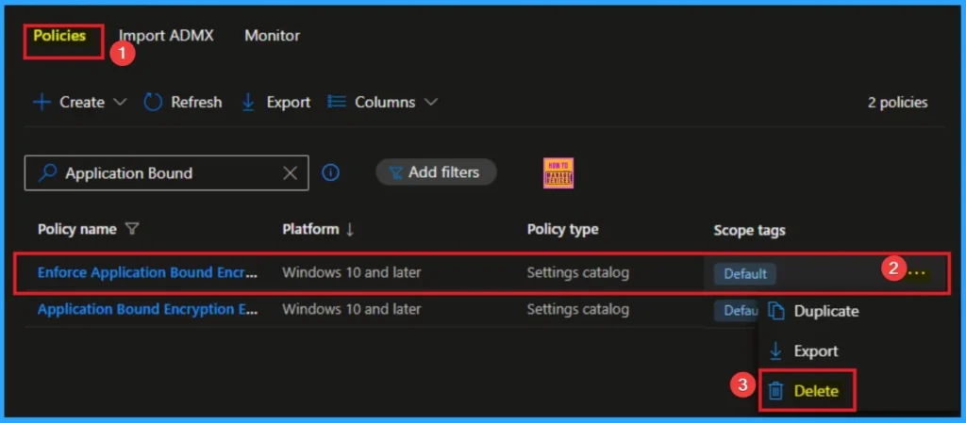966x423 pixels.
Task: Click into the Application Bound search field
Action: (166, 172)
